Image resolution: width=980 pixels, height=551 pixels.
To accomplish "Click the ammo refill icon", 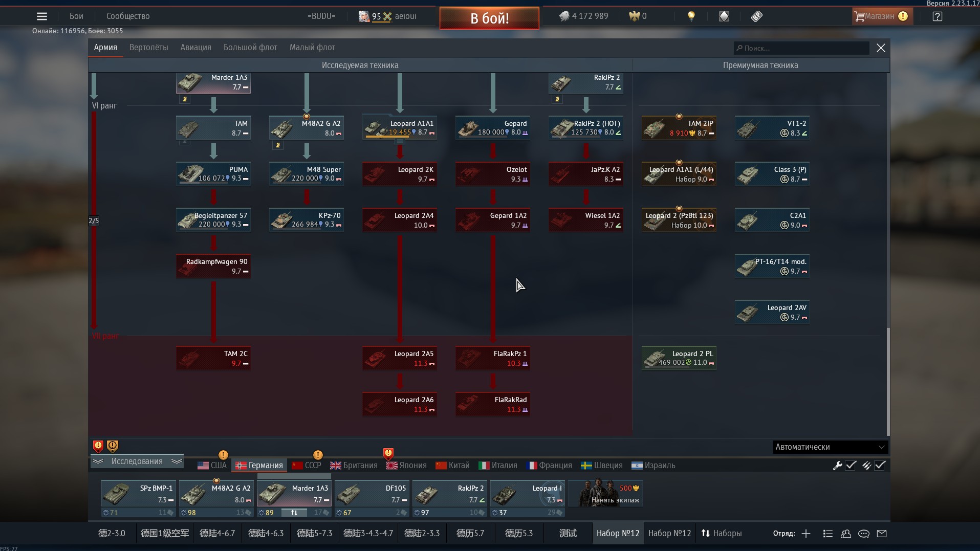I will pyautogui.click(x=866, y=465).
